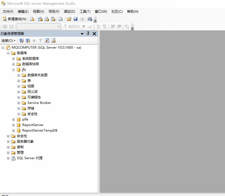Click the Disconnect icon in Object Explorer
Viewport: 225px width, 196px height.
[28, 40]
